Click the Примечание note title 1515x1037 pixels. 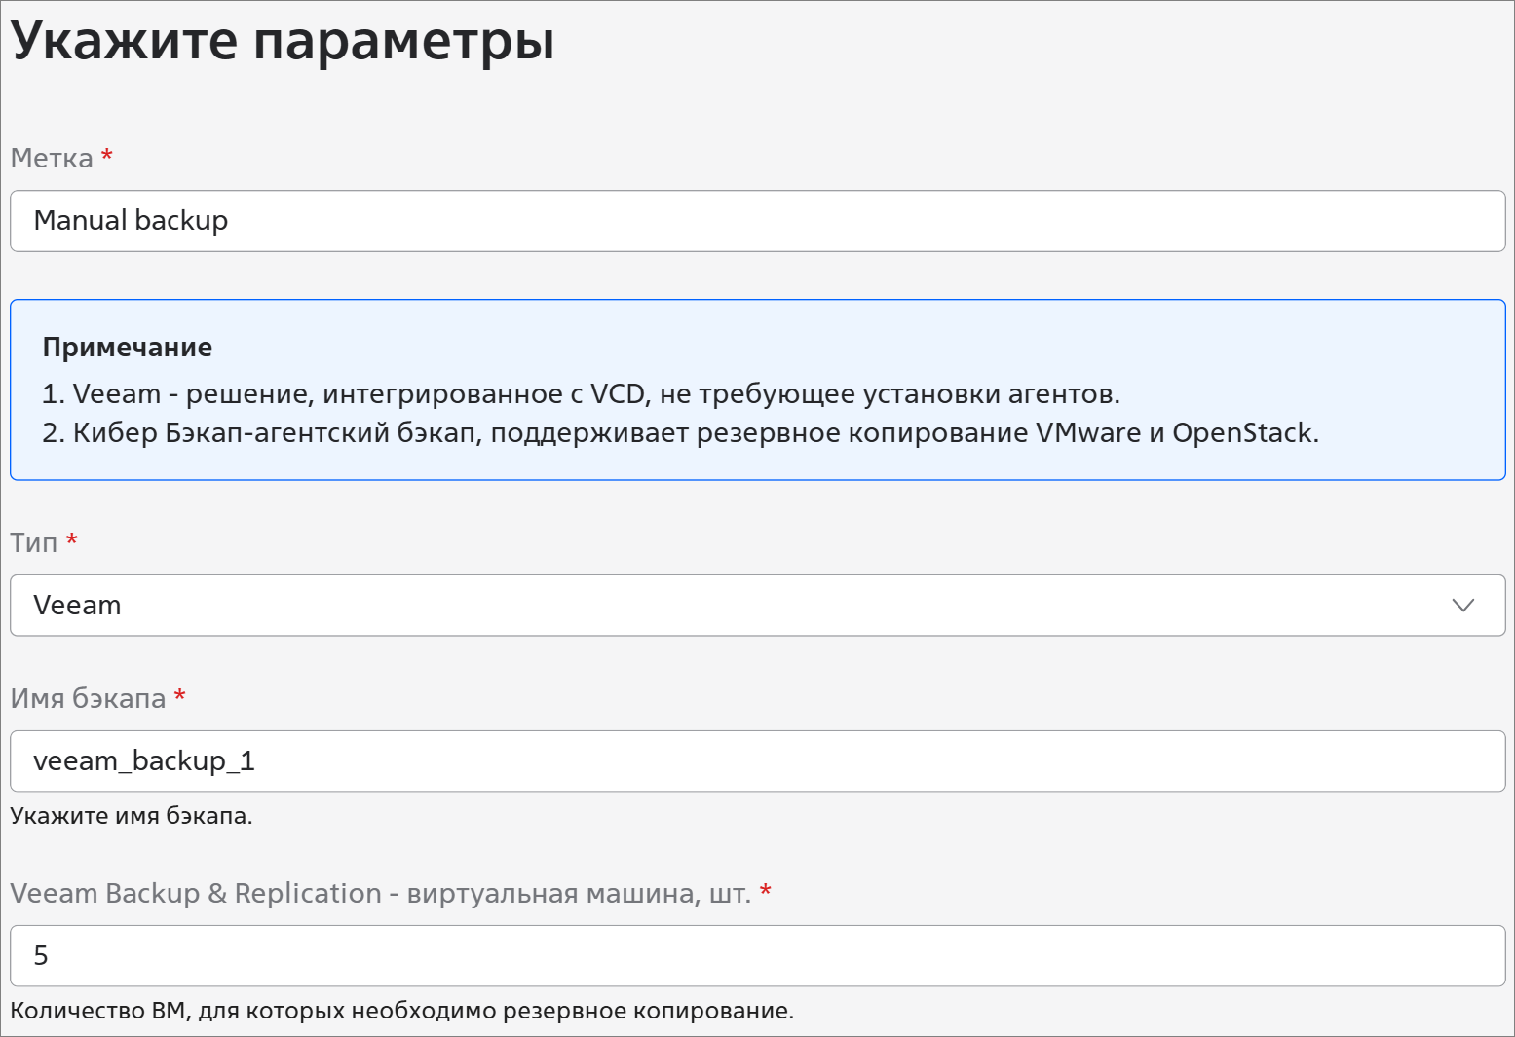click(x=128, y=348)
